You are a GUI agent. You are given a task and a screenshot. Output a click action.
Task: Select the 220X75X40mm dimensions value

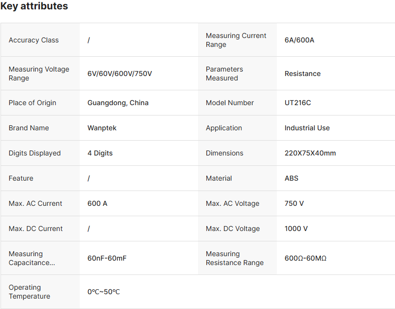coord(310,153)
